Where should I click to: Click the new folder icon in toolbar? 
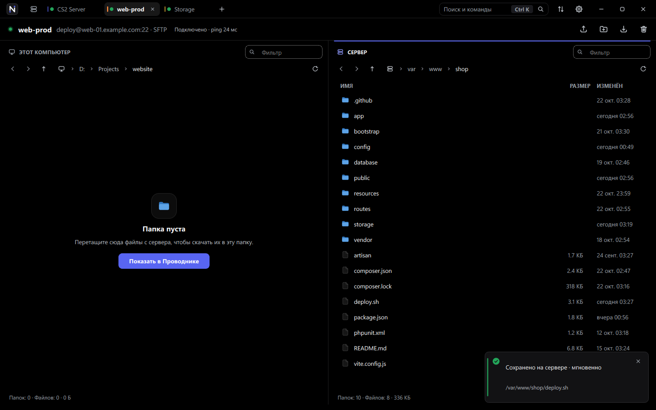pyautogui.click(x=604, y=29)
